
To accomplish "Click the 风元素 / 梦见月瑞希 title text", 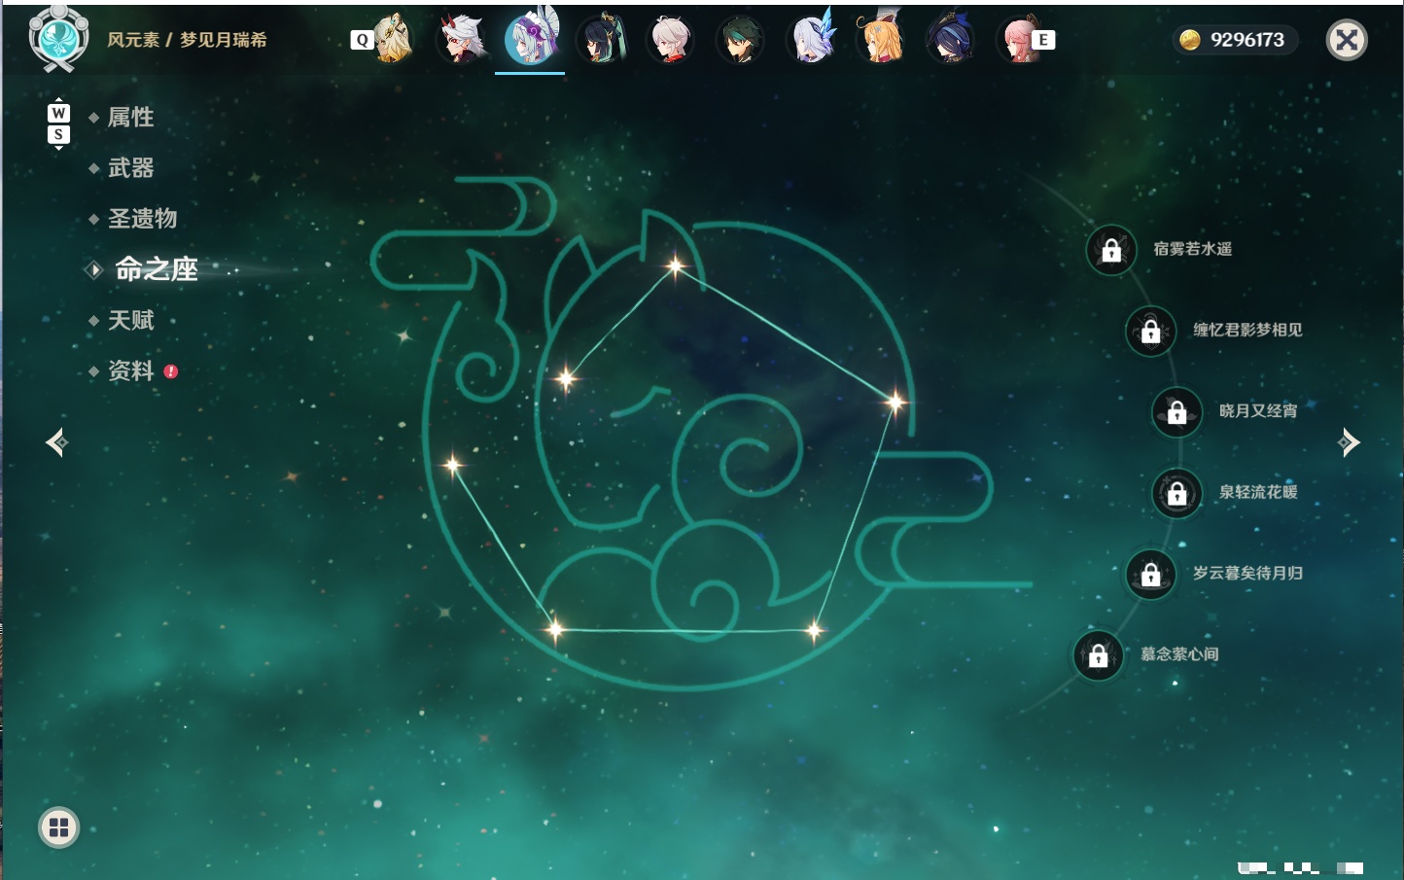I will (x=187, y=40).
